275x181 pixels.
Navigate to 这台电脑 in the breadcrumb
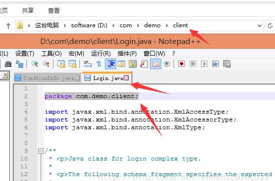point(47,25)
